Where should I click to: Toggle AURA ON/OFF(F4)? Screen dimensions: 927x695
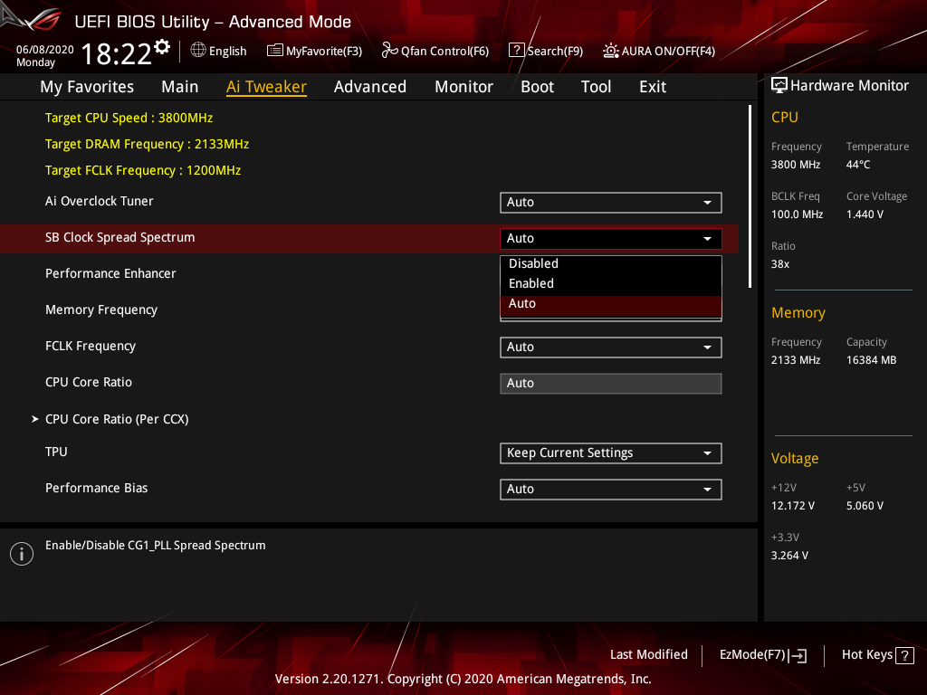pos(659,51)
